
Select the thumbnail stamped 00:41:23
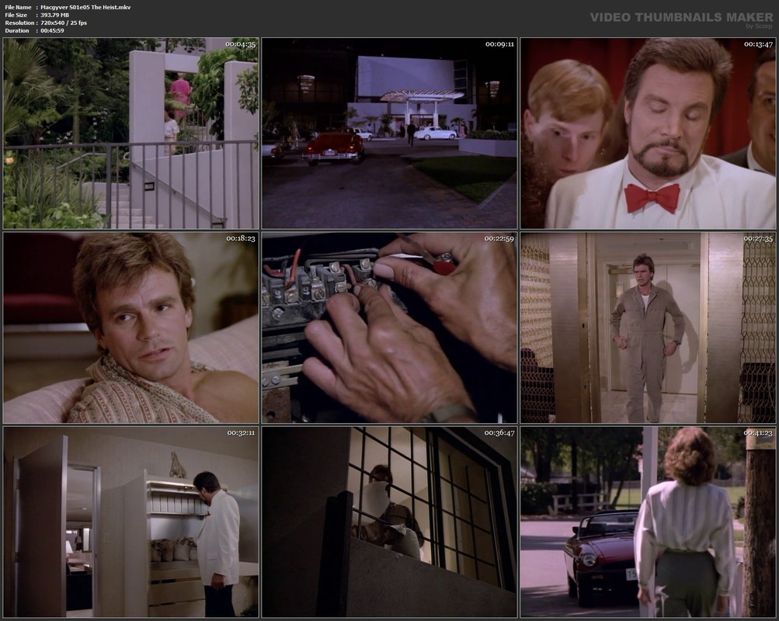point(648,522)
